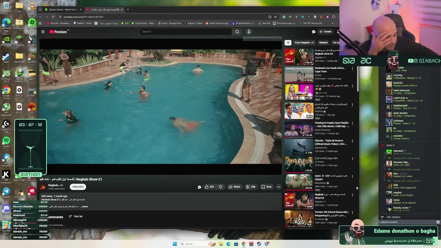The height and width of the screenshot is (248, 441).
Task: Select the All filter chip
Action: (x=288, y=42)
